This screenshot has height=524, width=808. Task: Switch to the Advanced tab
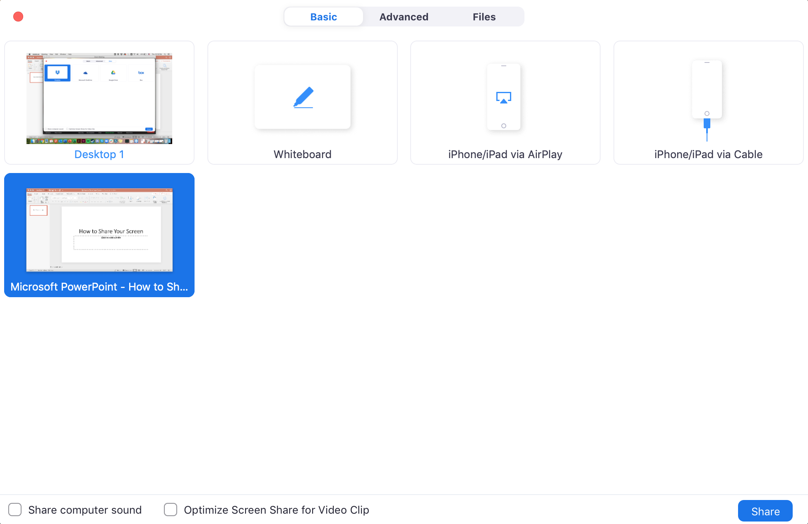tap(404, 17)
